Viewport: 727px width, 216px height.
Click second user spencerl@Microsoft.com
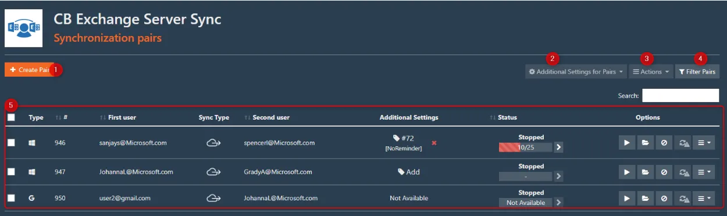coord(280,143)
